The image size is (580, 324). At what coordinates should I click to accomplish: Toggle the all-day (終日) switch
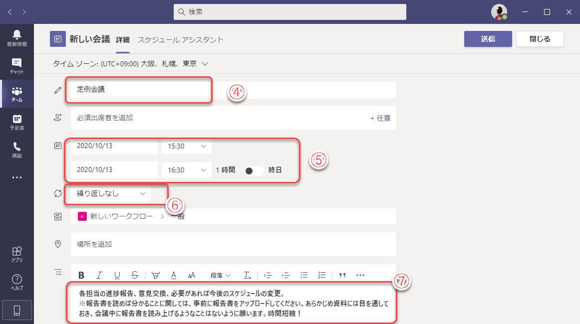[254, 170]
